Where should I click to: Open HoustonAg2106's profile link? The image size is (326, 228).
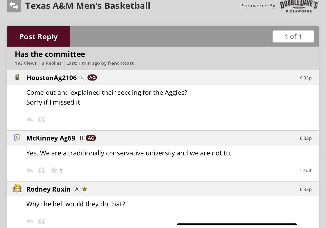(52, 78)
